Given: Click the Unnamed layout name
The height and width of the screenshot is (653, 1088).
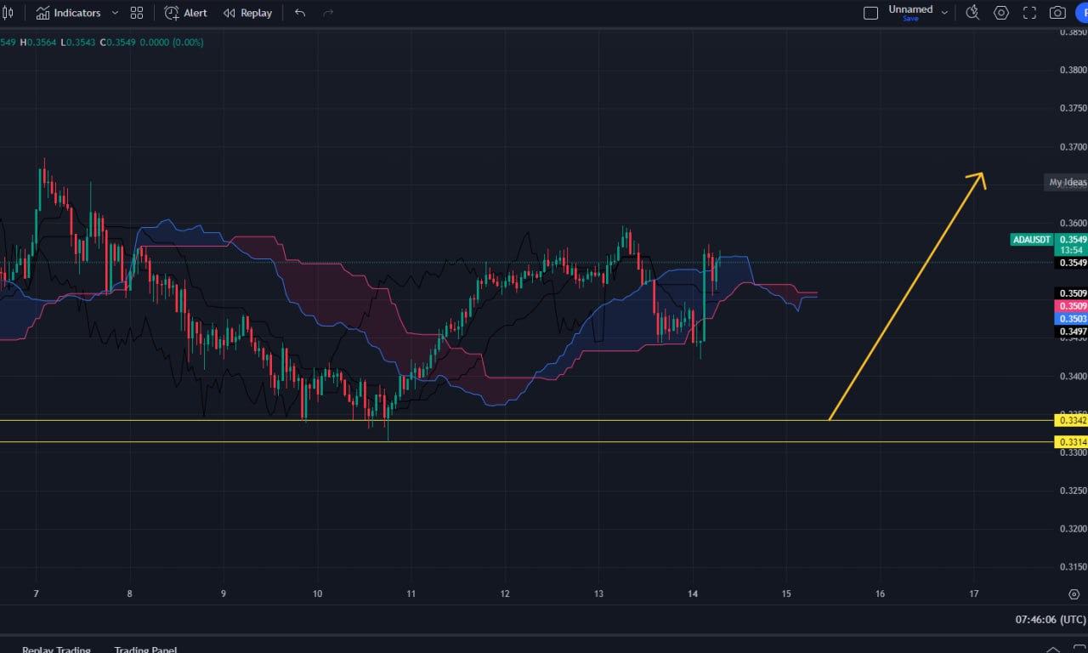Looking at the screenshot, I should point(910,9).
